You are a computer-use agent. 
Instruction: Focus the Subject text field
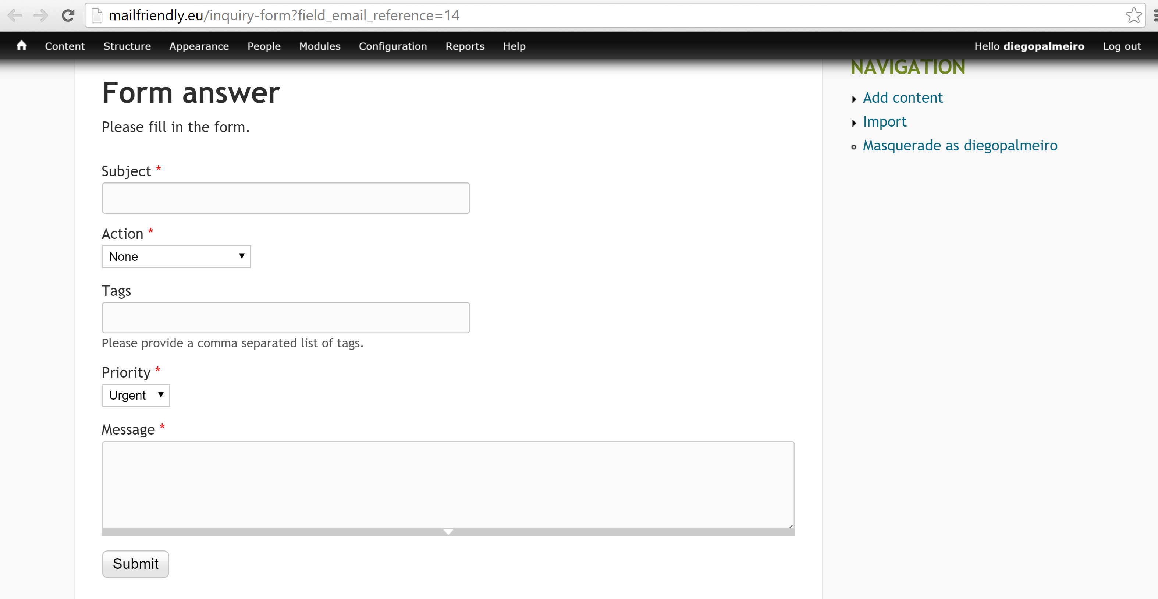[x=285, y=198]
